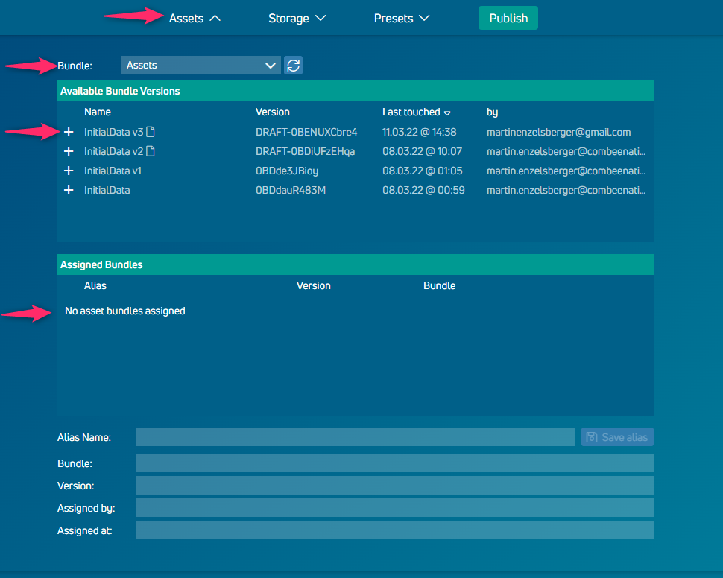
Task: Click the Save alias button
Action: (617, 437)
